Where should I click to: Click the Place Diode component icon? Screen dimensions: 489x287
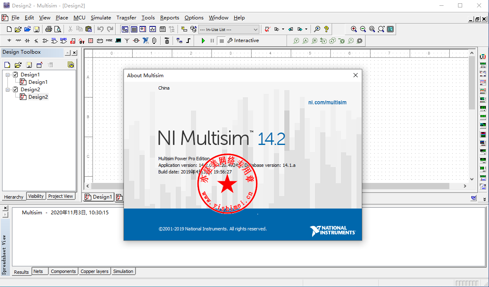[27, 40]
